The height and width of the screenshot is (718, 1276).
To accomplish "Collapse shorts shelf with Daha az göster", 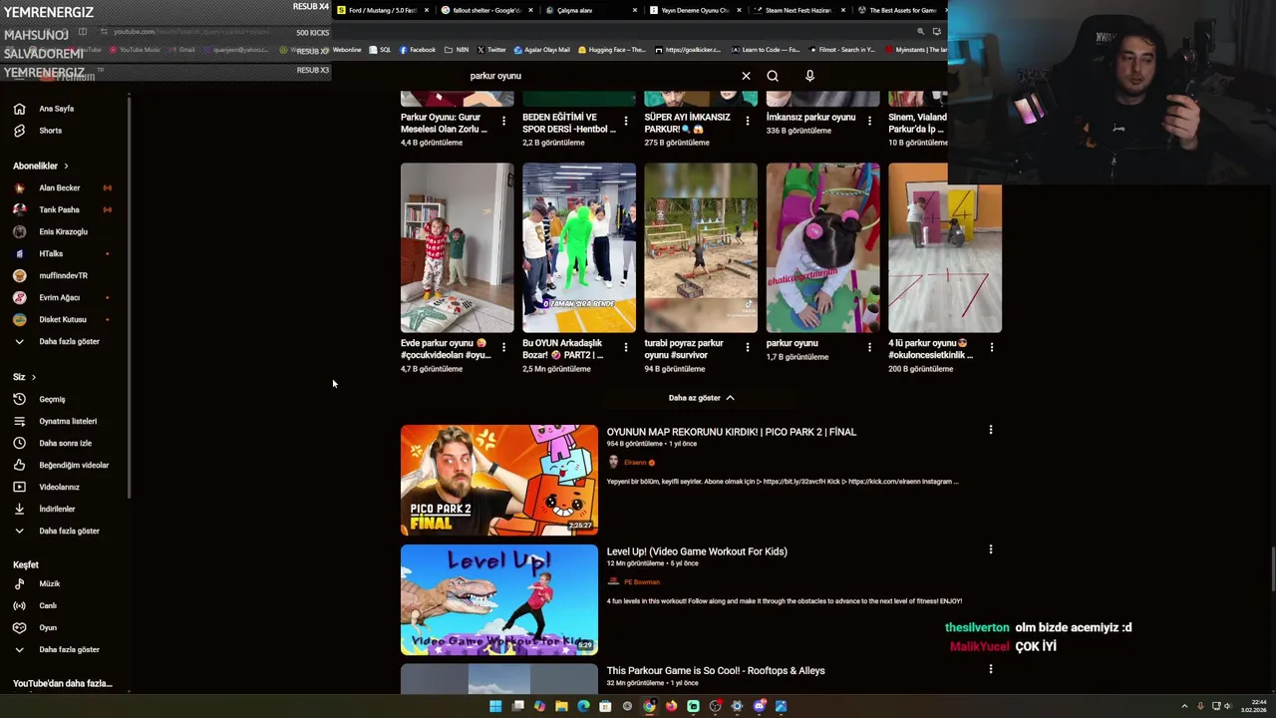I will tap(701, 398).
